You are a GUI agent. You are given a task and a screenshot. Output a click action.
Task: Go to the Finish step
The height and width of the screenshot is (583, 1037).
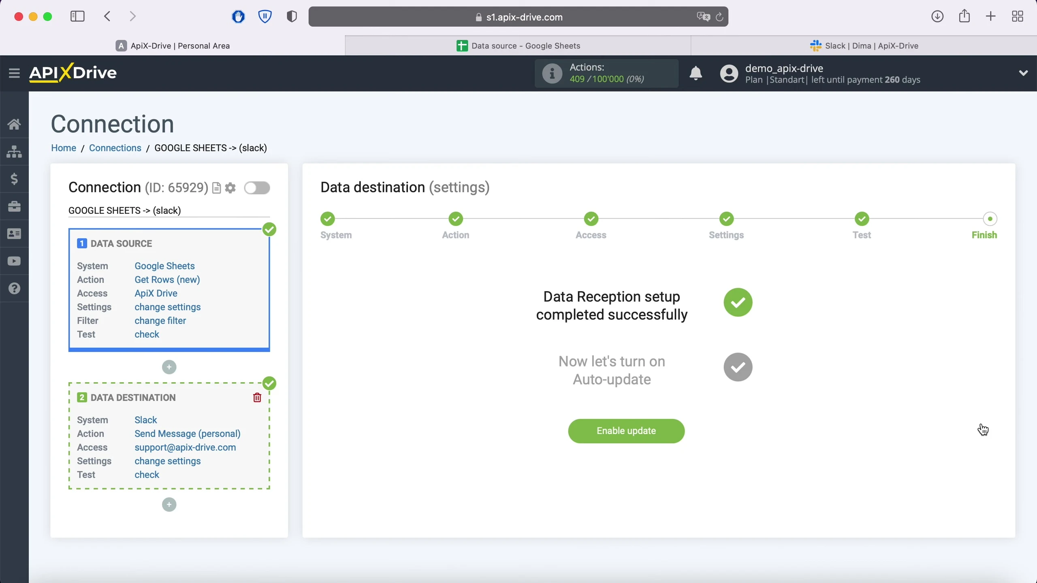coord(990,219)
